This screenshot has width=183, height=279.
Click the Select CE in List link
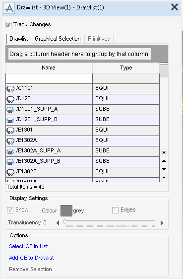click(x=28, y=246)
